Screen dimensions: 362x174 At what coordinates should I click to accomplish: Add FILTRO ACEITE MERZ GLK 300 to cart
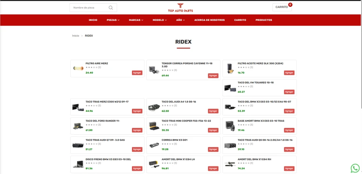289,73
